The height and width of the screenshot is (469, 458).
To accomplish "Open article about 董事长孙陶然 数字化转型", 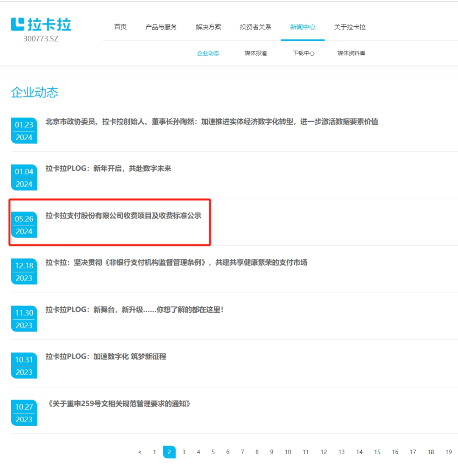I will [x=212, y=122].
